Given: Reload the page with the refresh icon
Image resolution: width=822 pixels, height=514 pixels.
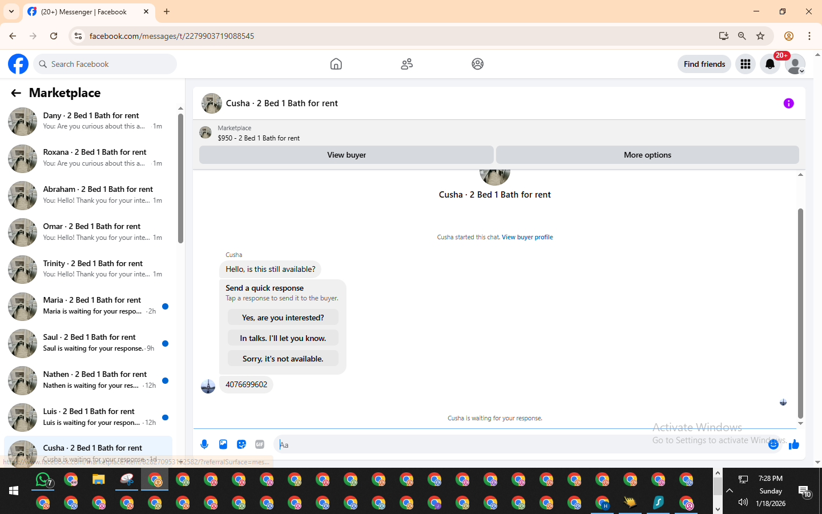Looking at the screenshot, I should tap(54, 36).
